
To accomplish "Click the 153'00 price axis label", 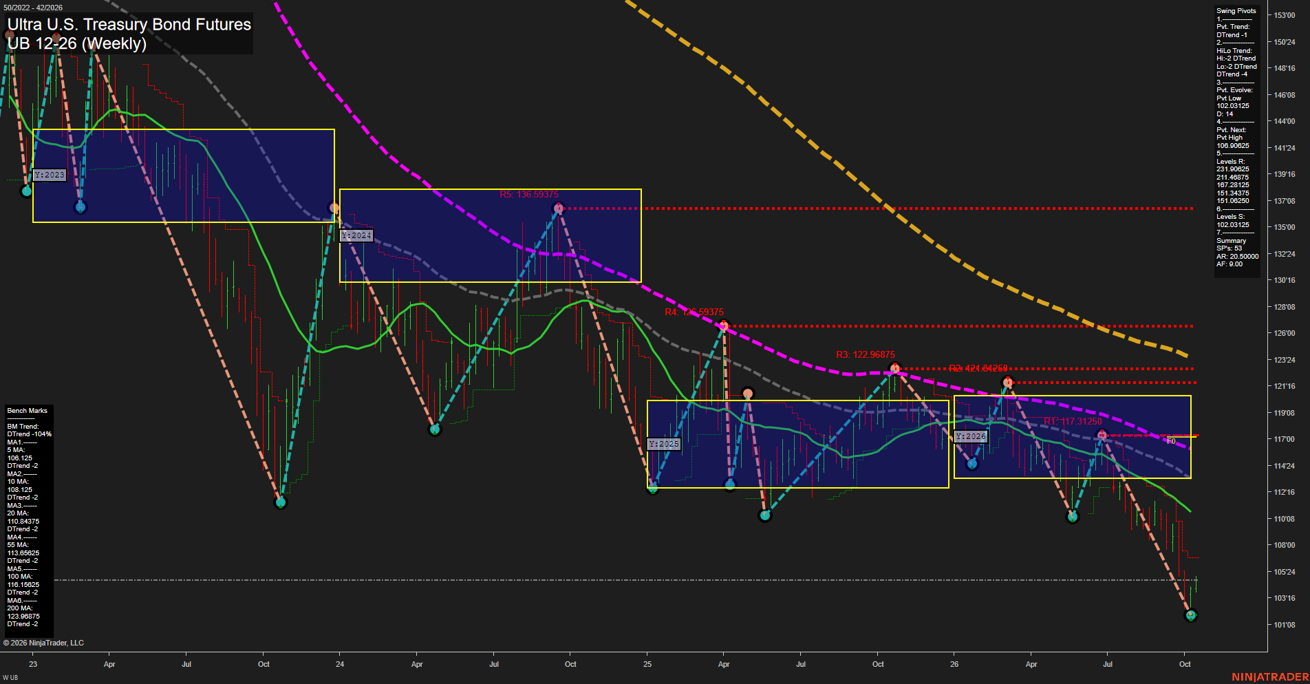I will pos(1285,15).
